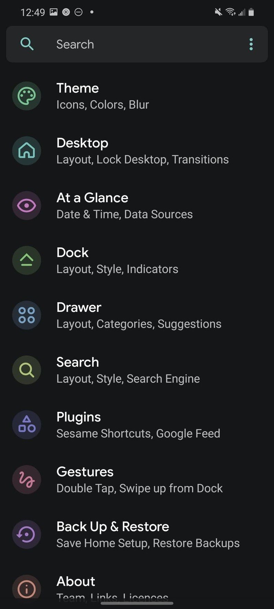
Task: Tap the At a Glance eye icon
Action: [27, 206]
